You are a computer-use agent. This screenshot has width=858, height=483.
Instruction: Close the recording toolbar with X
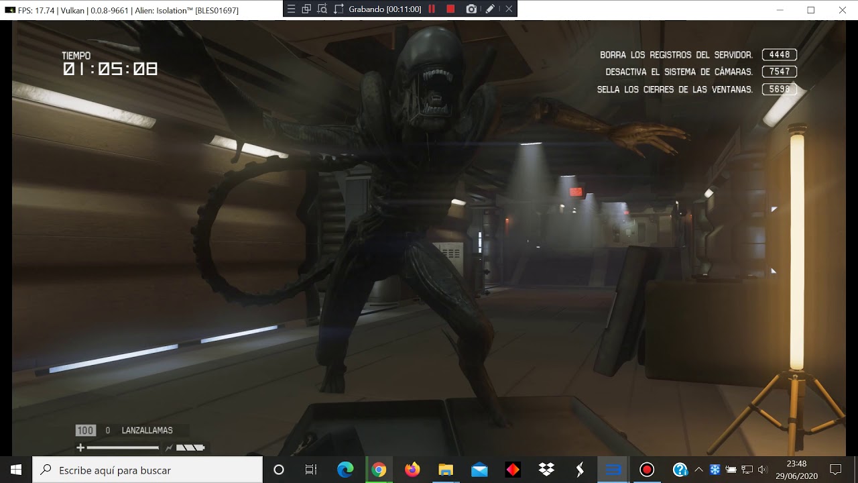click(509, 9)
